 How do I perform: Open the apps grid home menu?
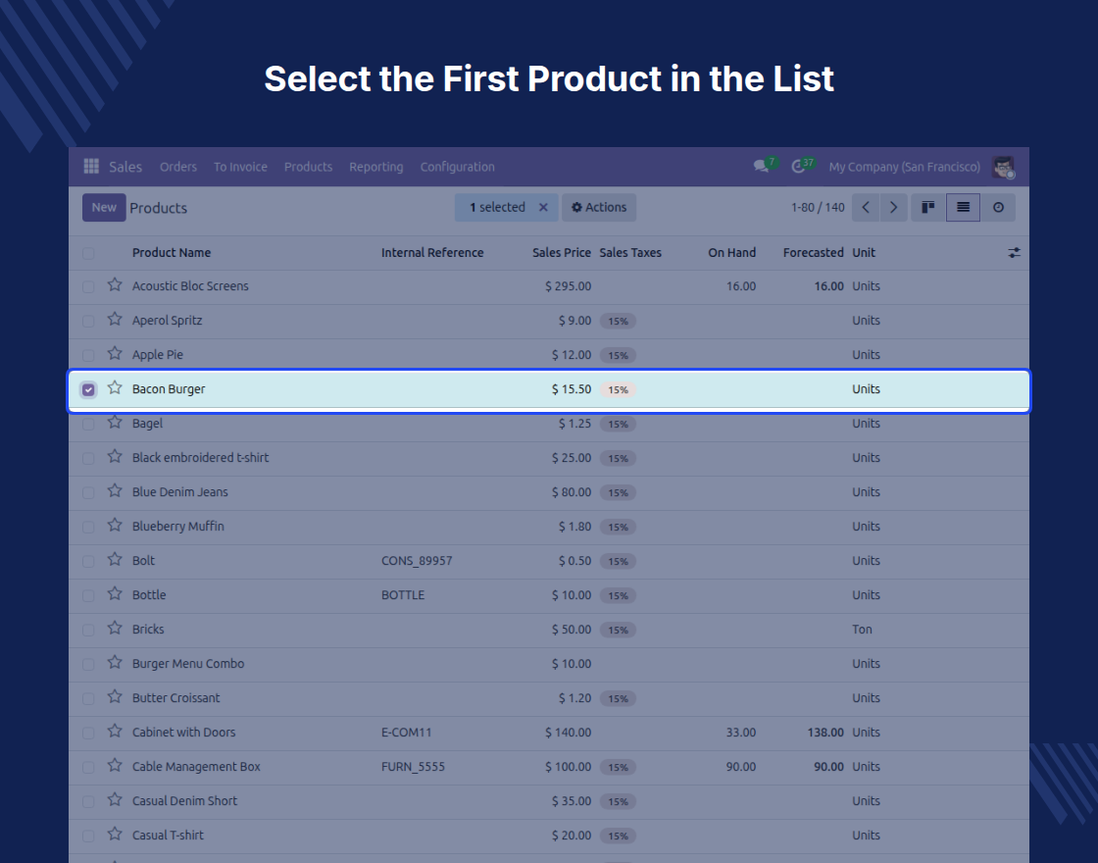click(91, 166)
